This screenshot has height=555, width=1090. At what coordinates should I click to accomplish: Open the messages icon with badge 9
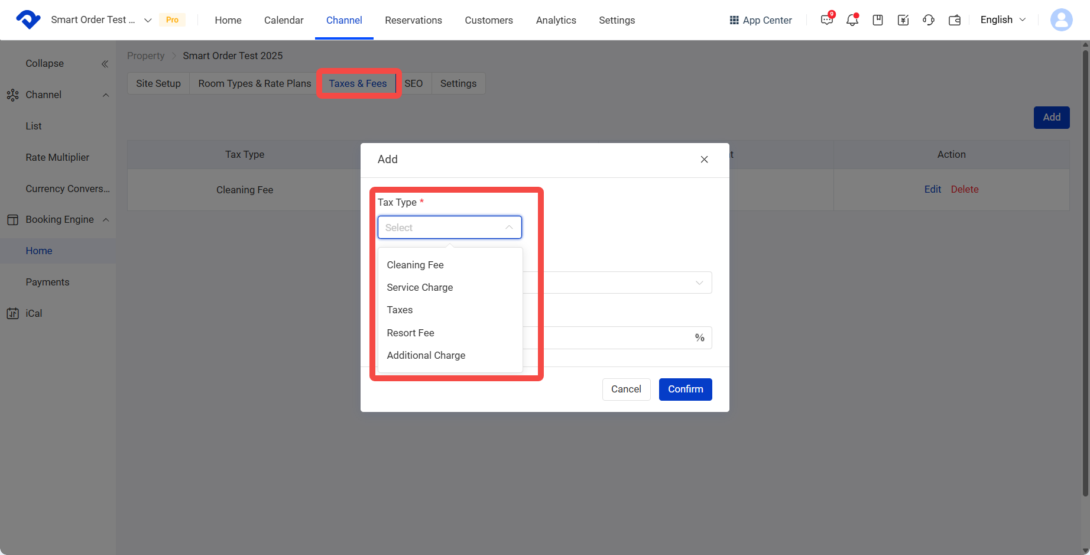point(826,20)
